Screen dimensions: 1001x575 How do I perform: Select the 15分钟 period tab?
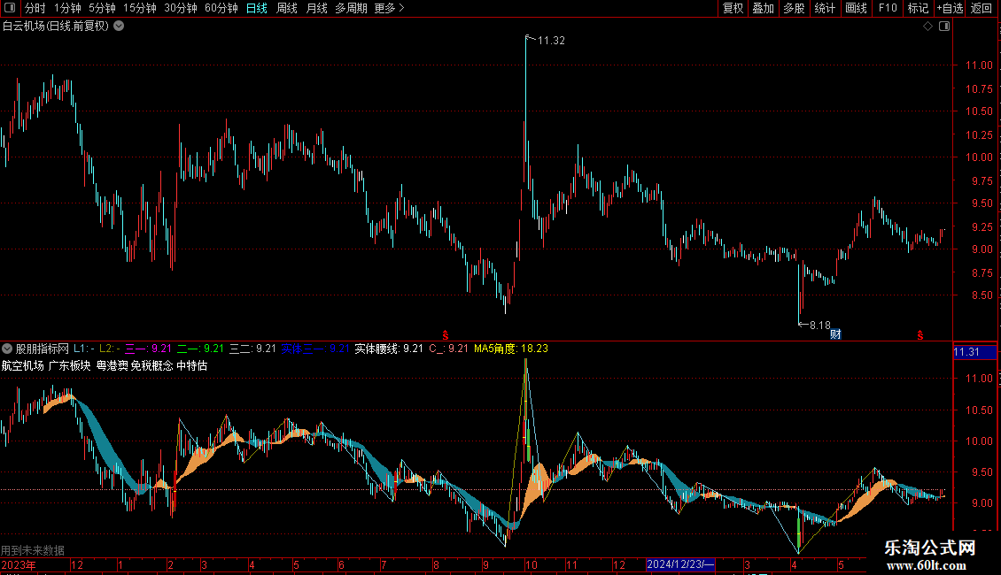tap(139, 8)
